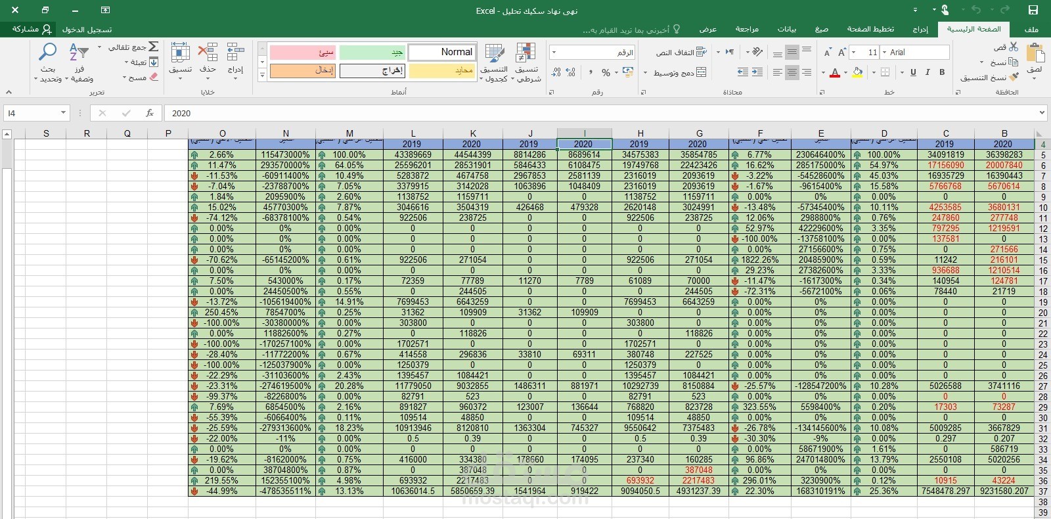Click Sign in (تسجيل الدخول)
1051x519 pixels.
[x=87, y=30]
